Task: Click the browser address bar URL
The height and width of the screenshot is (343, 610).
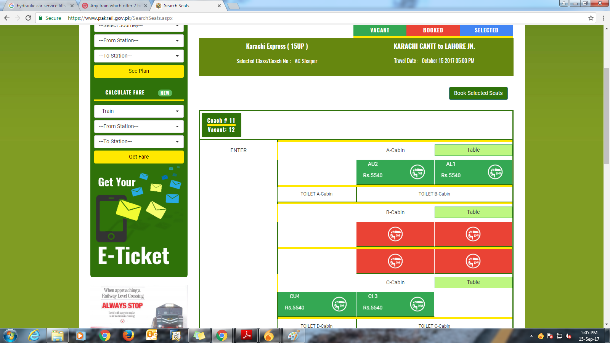Action: (x=120, y=18)
